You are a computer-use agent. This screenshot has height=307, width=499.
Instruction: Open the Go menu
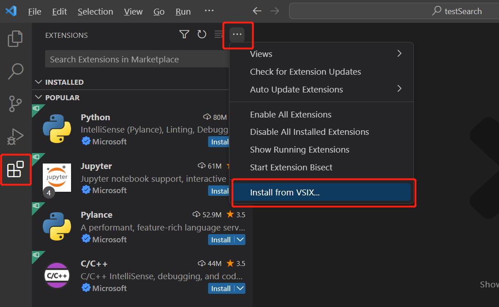point(159,11)
